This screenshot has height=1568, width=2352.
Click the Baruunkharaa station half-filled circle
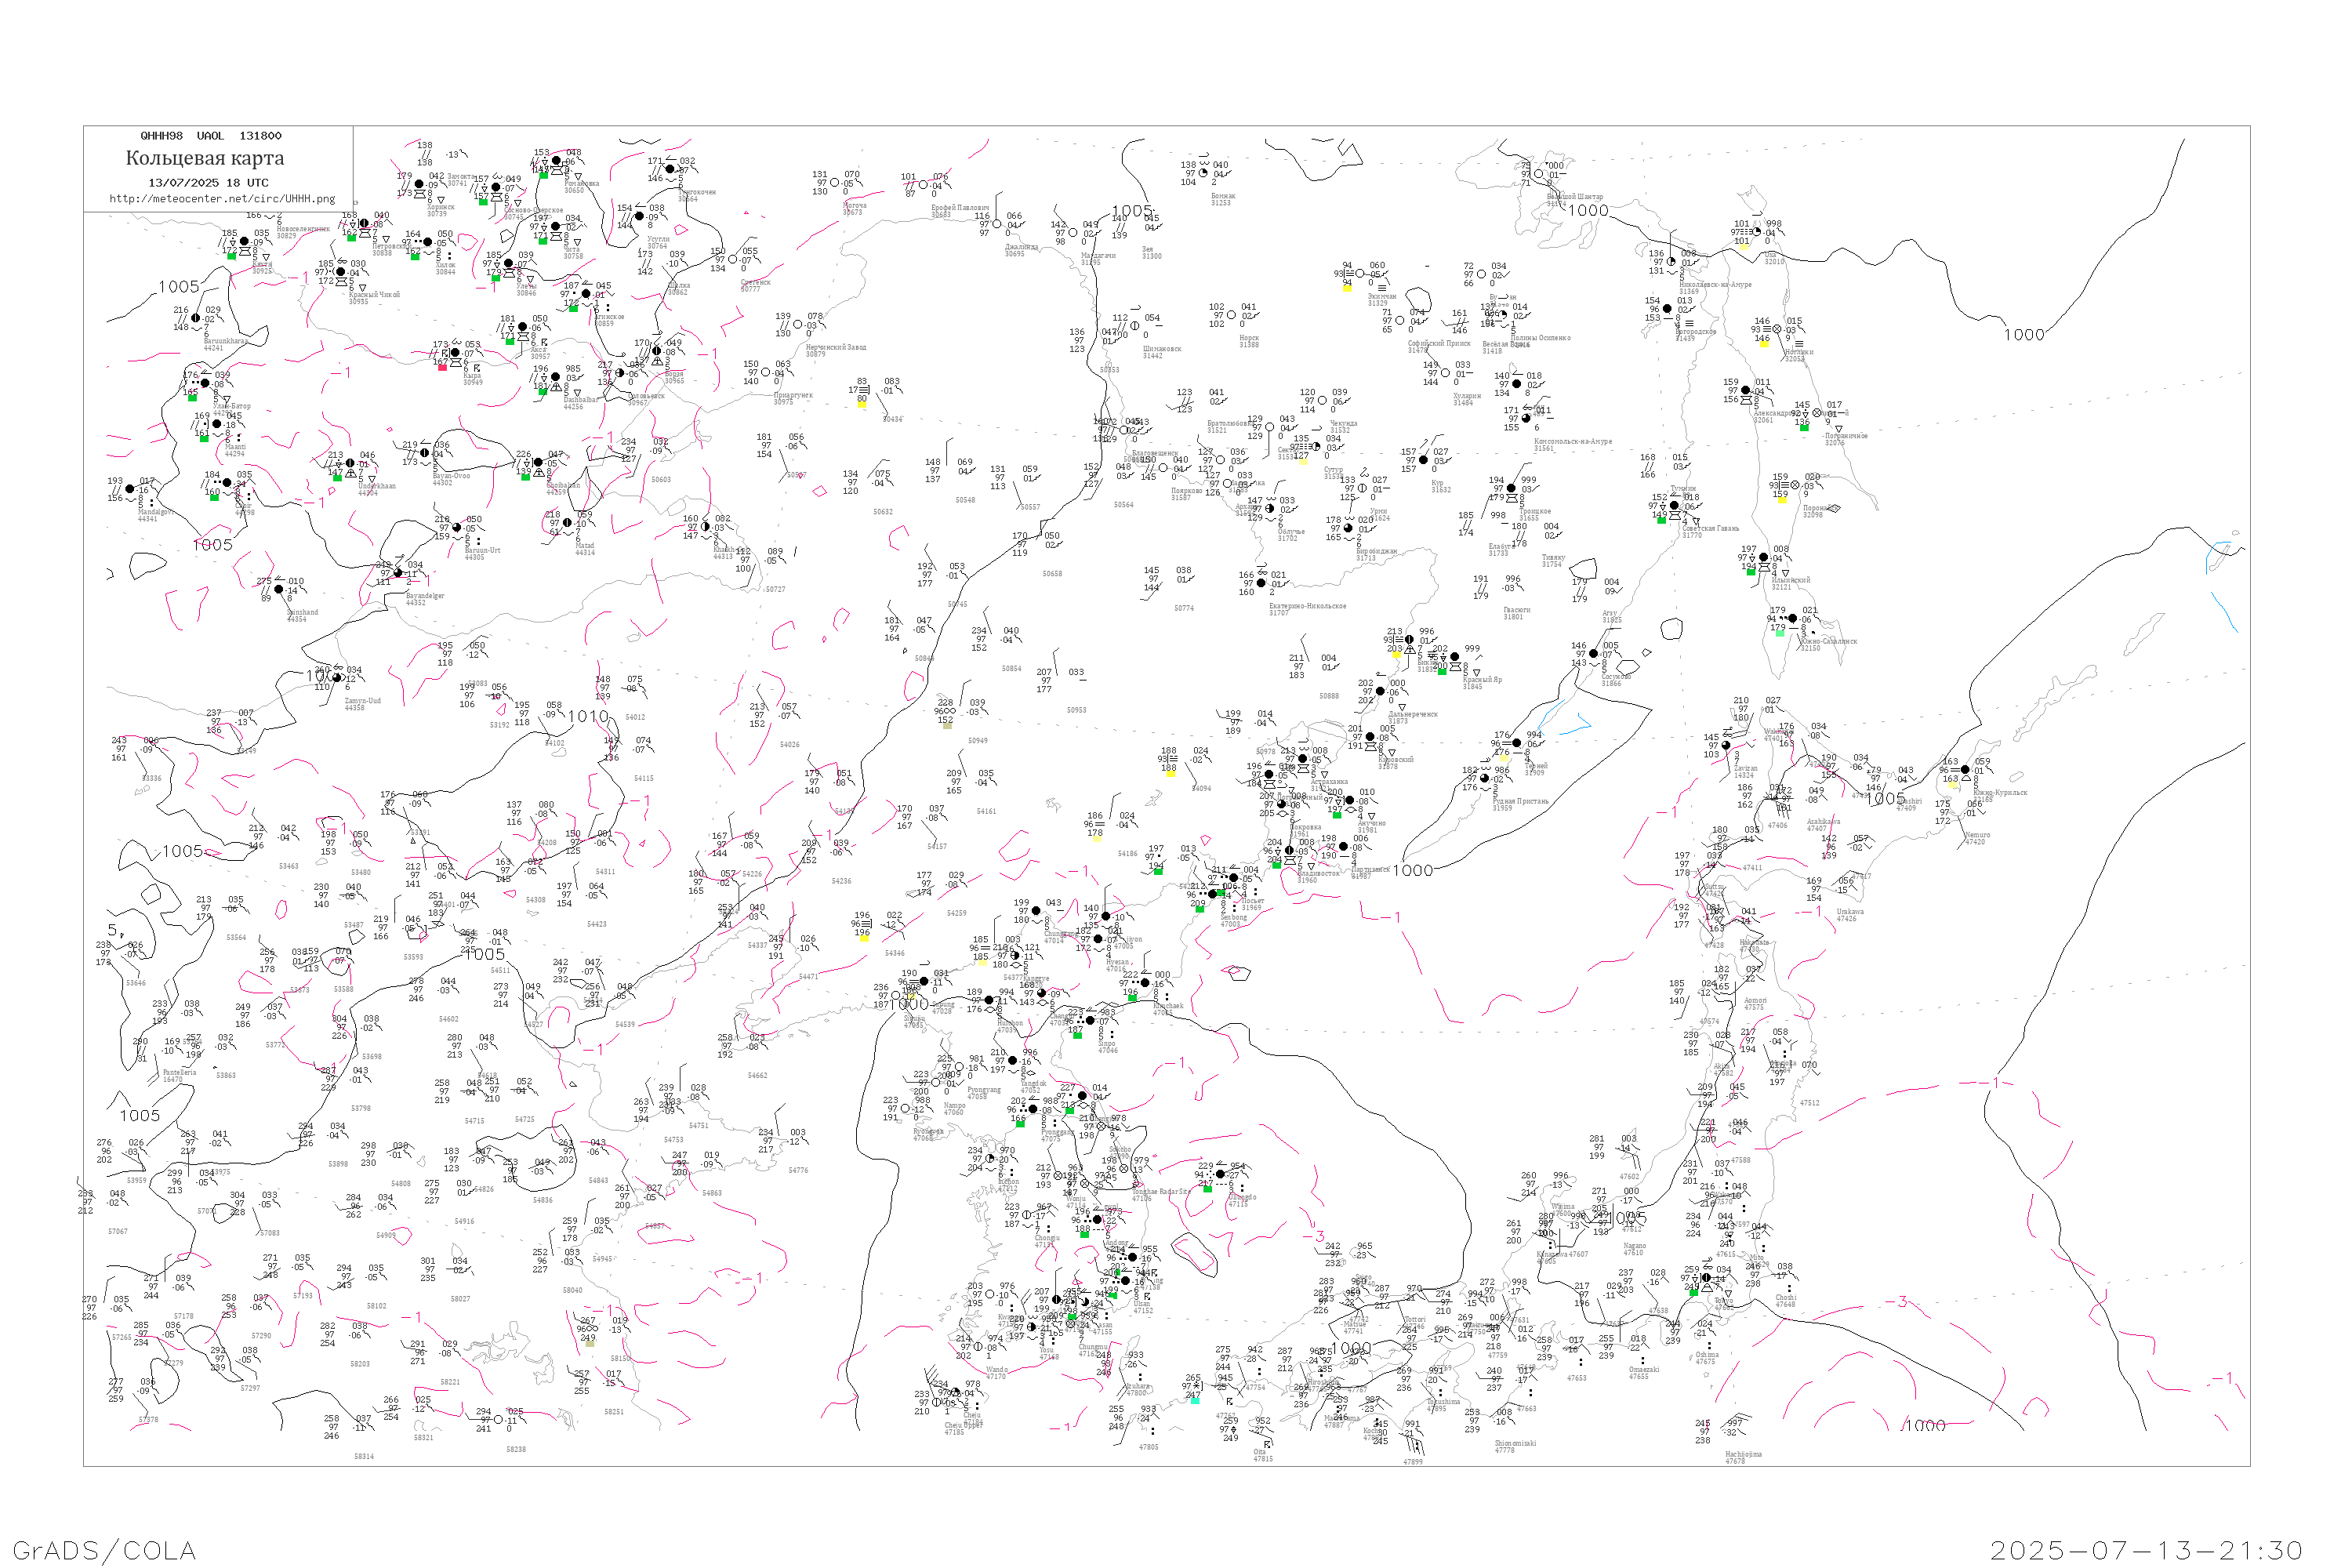click(196, 319)
